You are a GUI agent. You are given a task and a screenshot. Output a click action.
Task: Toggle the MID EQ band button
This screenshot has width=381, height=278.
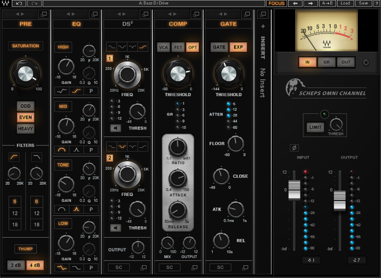[x=63, y=106]
